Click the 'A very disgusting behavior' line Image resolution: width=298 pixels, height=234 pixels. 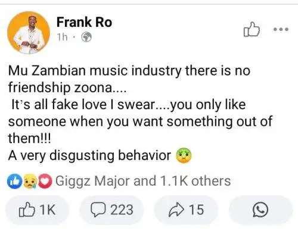(89, 155)
